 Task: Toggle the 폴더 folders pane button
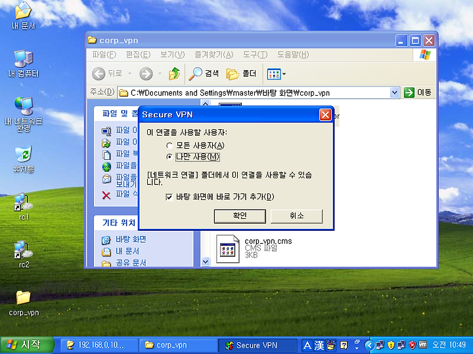pos(241,73)
